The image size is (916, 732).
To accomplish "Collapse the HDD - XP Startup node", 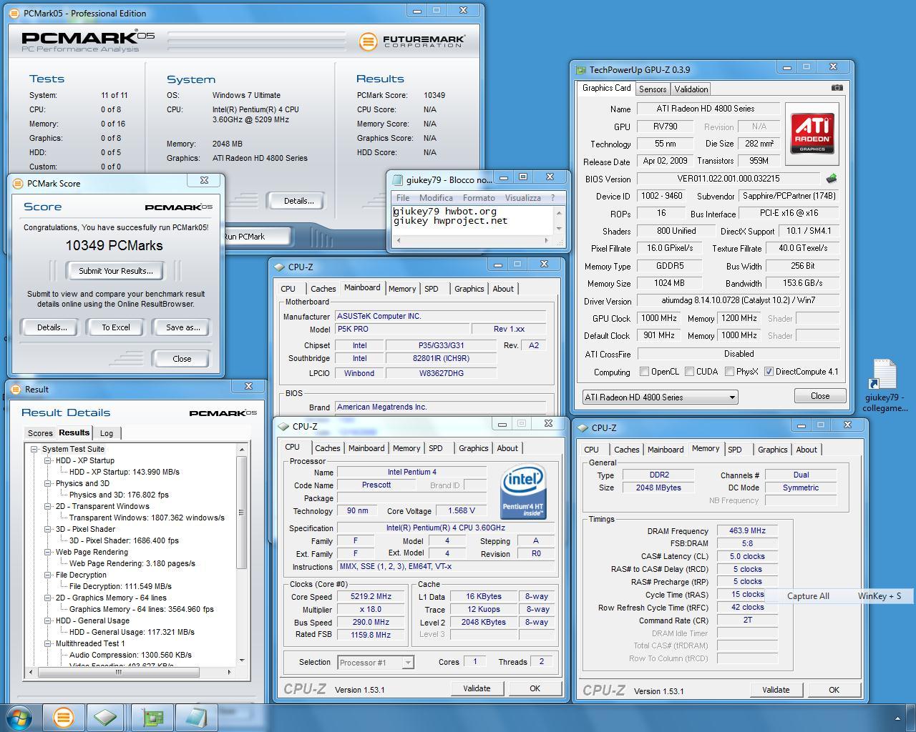I will point(48,460).
